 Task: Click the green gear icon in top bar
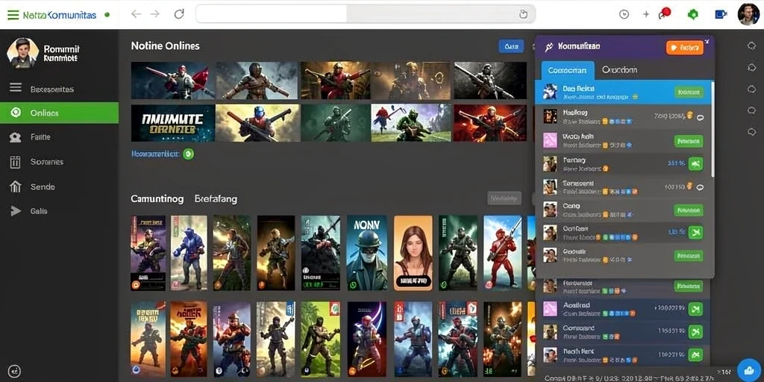coord(692,15)
